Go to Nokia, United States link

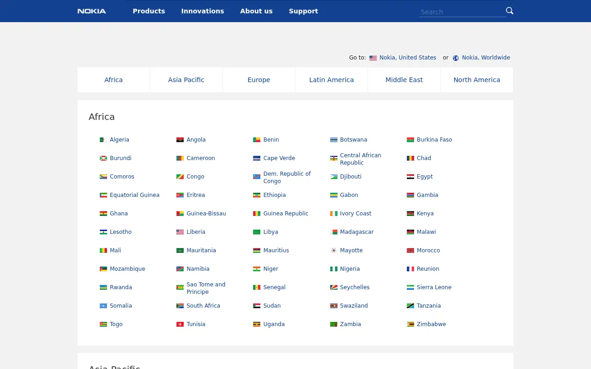(x=408, y=58)
